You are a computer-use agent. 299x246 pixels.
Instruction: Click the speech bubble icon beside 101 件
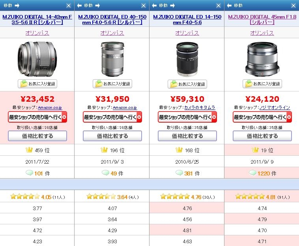click(x=29, y=173)
